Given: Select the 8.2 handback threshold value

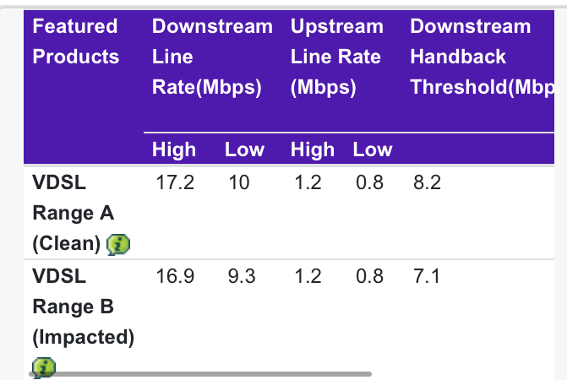Looking at the screenshot, I should pyautogui.click(x=427, y=183).
